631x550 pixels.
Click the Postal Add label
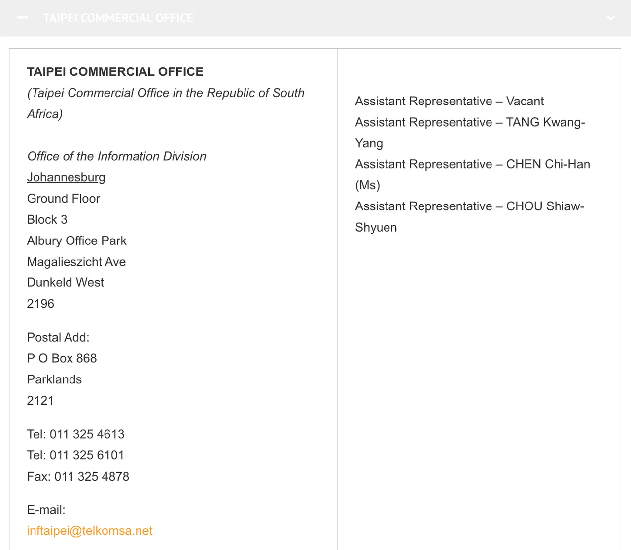pyautogui.click(x=58, y=337)
